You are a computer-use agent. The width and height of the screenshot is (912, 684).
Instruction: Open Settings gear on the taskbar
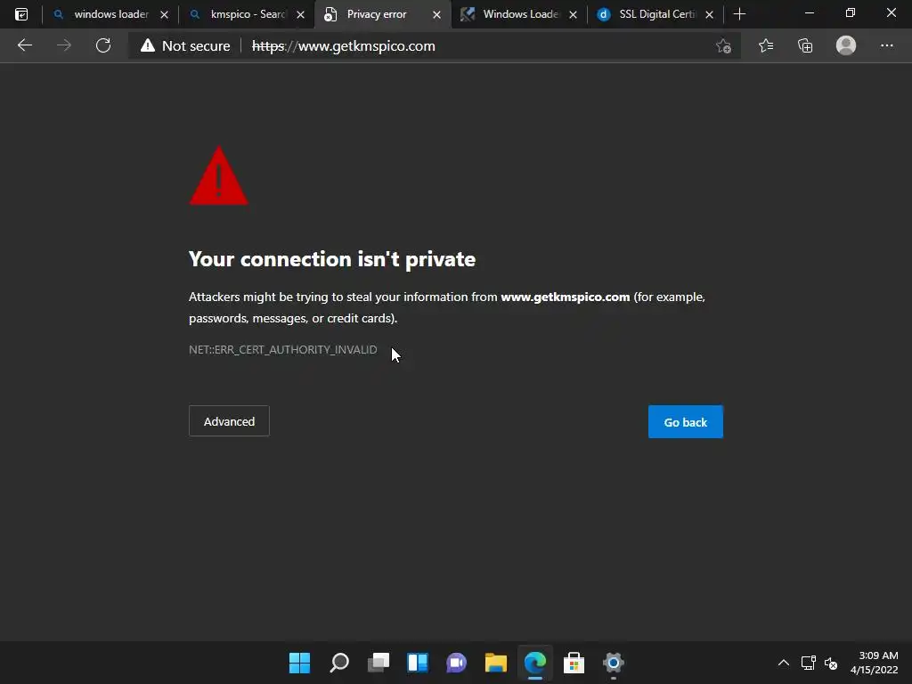pyautogui.click(x=614, y=663)
